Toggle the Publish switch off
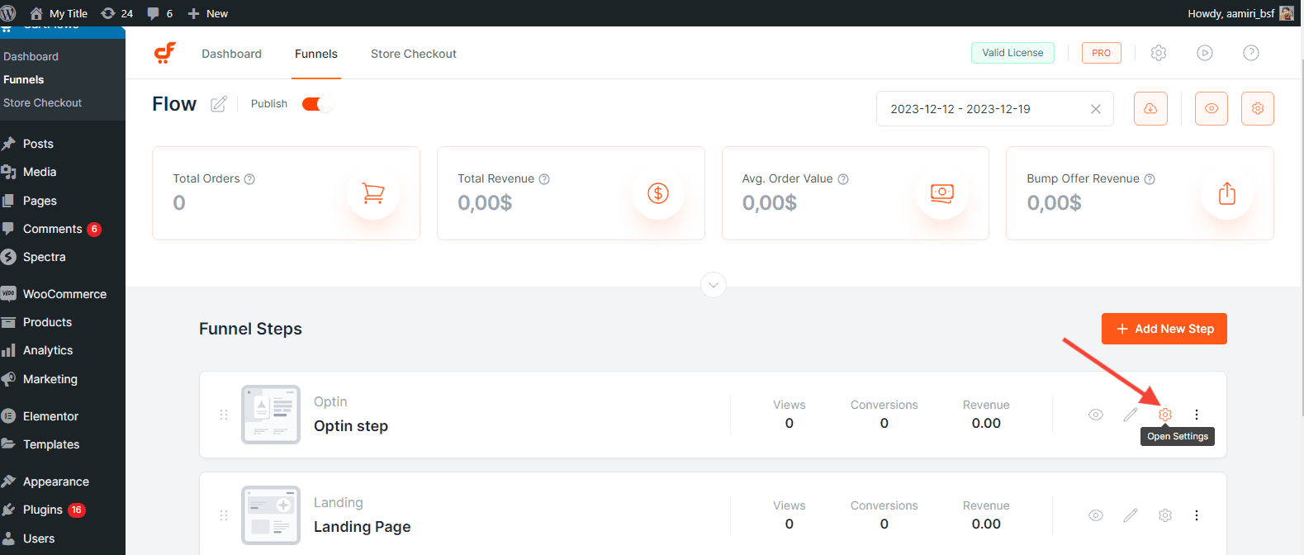Image resolution: width=1304 pixels, height=555 pixels. click(x=316, y=104)
